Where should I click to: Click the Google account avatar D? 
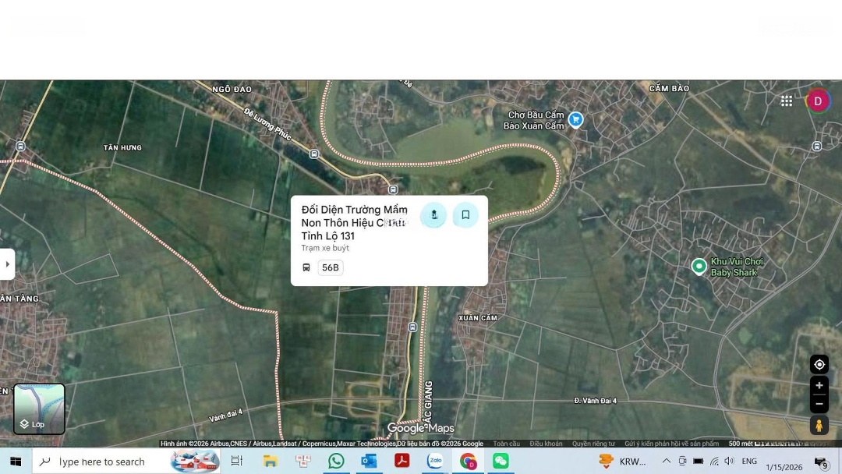[817, 101]
